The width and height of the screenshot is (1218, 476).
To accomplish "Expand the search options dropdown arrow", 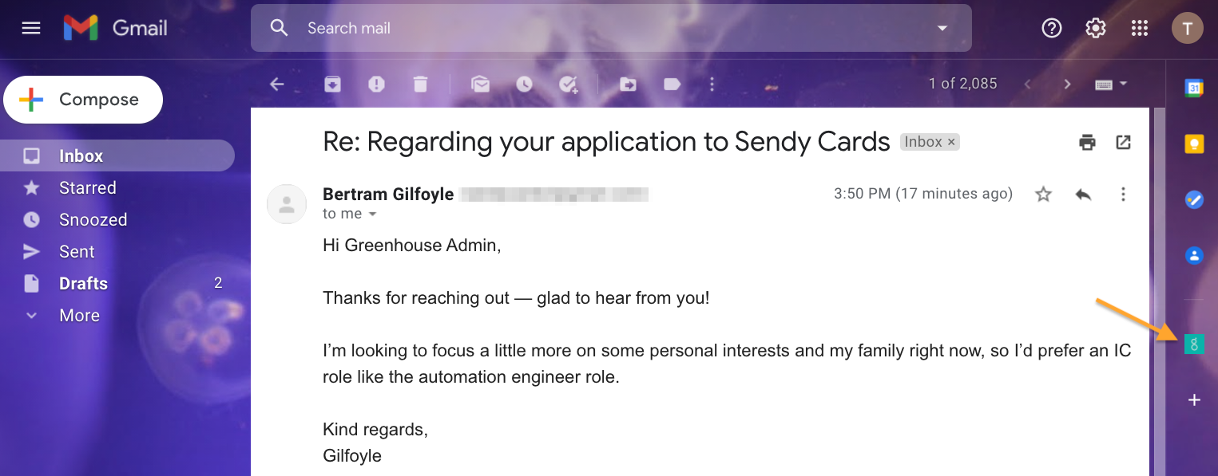I will click(942, 28).
